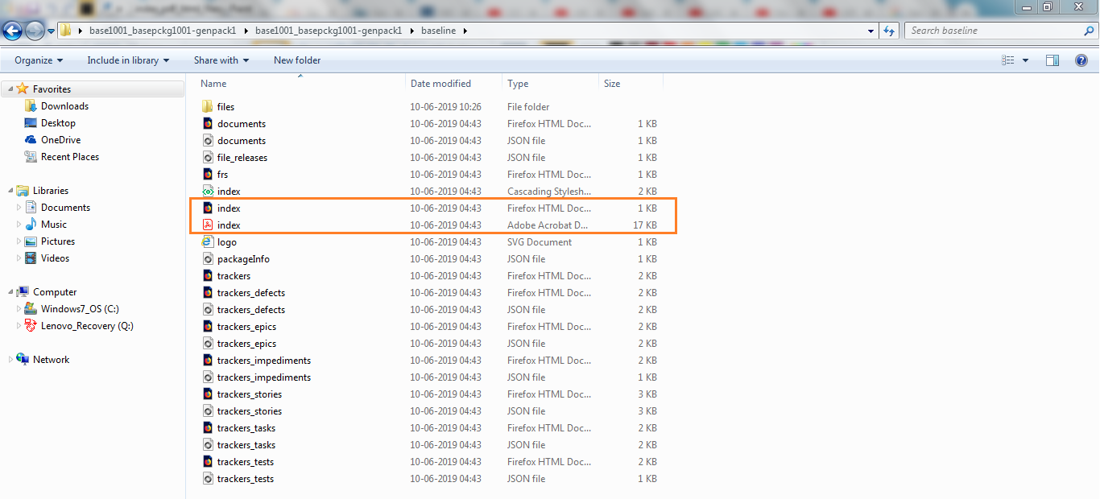Select the file_releases JSON file icon
This screenshot has width=1100, height=499.
[x=207, y=158]
